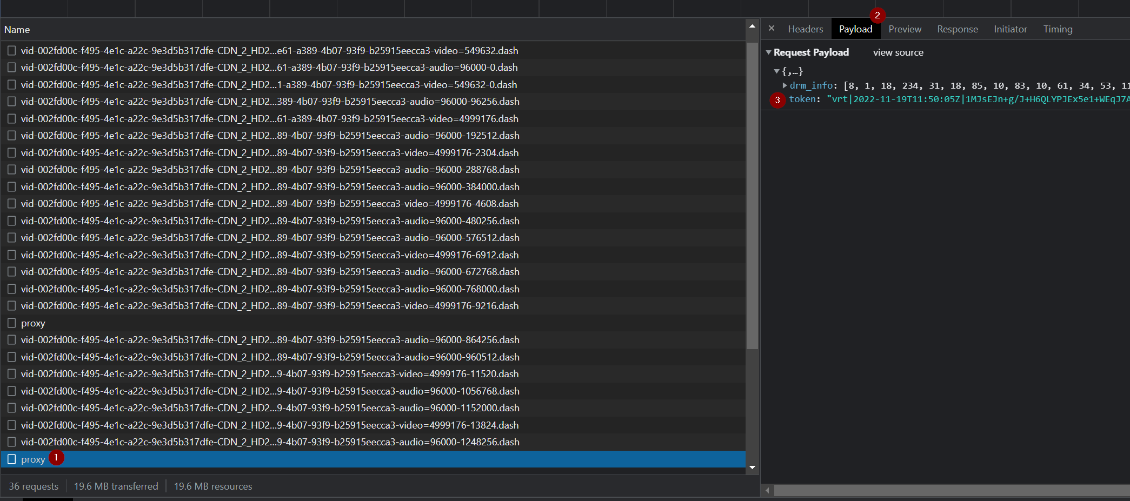Viewport: 1130px width, 501px height.
Task: Select the video=4999176-6912.dash request row
Action: (x=373, y=255)
